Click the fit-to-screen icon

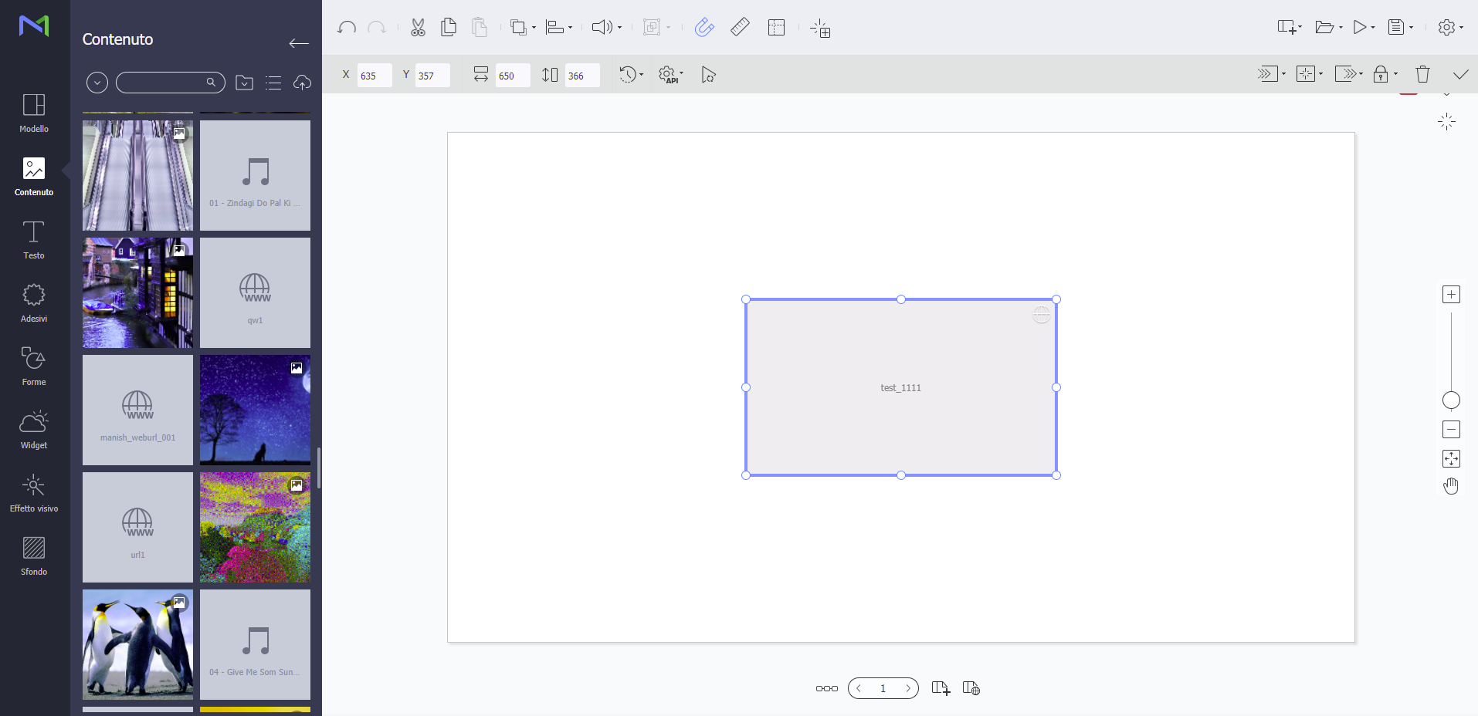pos(1451,459)
